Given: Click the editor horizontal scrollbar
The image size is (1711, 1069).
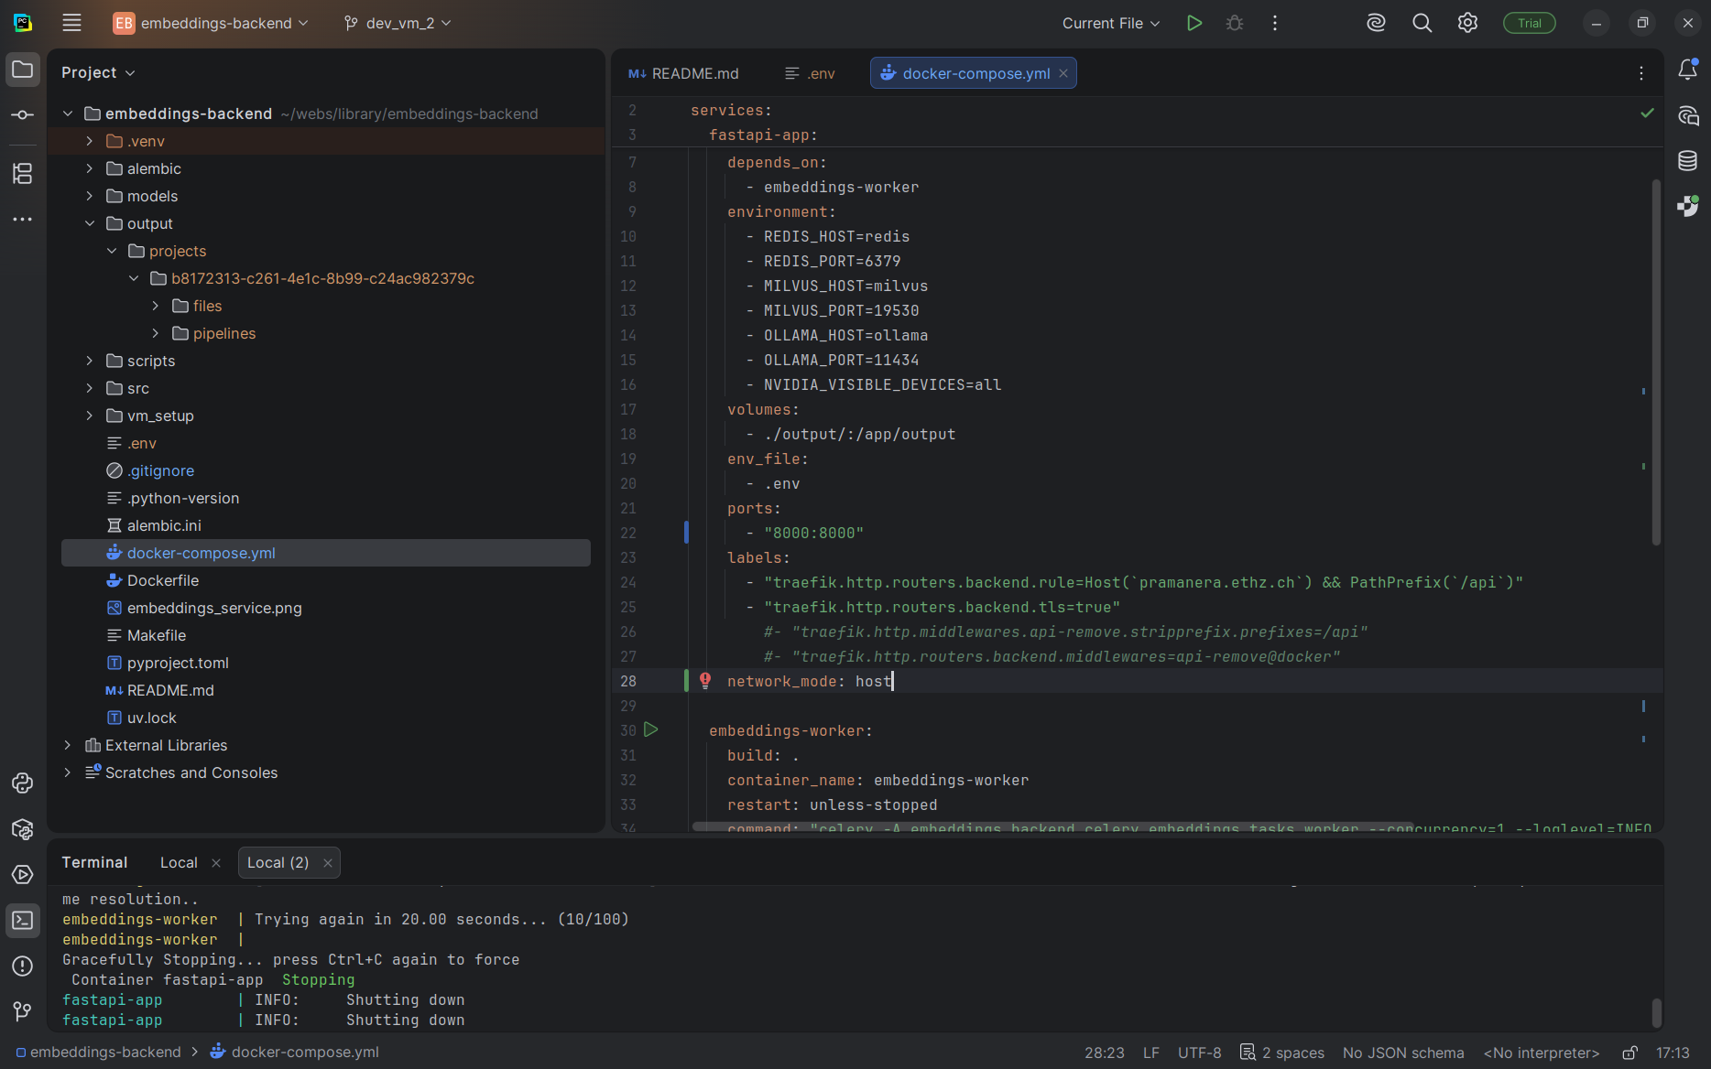Looking at the screenshot, I should click(1053, 826).
